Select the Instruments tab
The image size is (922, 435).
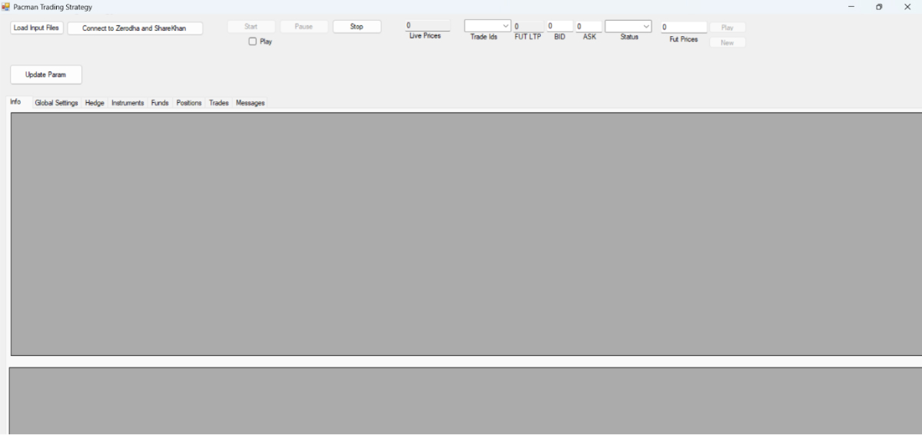coord(128,103)
